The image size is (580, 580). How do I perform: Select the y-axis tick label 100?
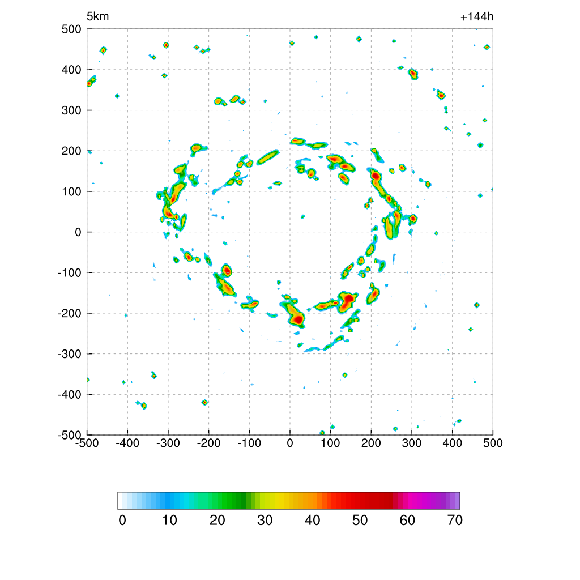(x=71, y=191)
